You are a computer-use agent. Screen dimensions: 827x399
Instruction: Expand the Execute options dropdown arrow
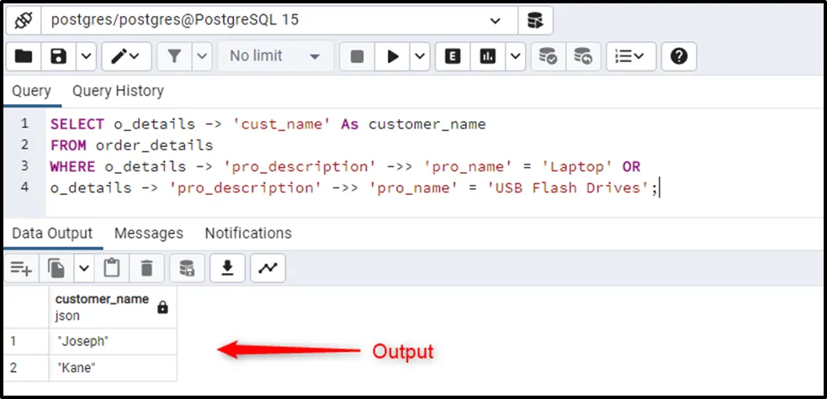click(420, 56)
